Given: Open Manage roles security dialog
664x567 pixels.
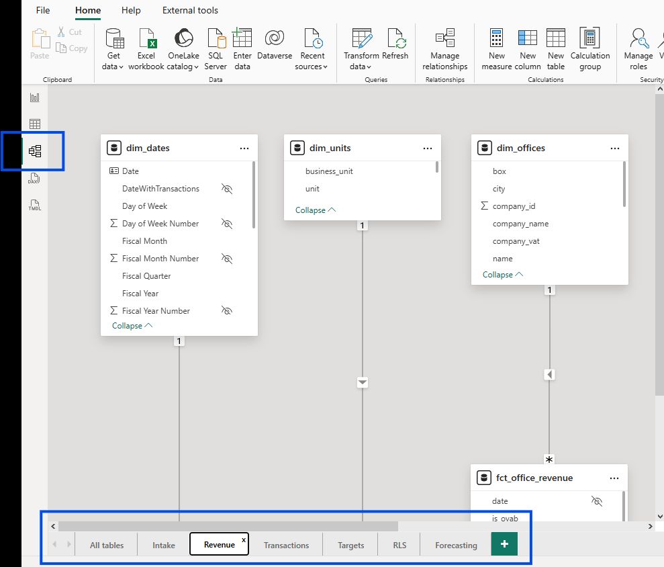Looking at the screenshot, I should click(x=638, y=49).
